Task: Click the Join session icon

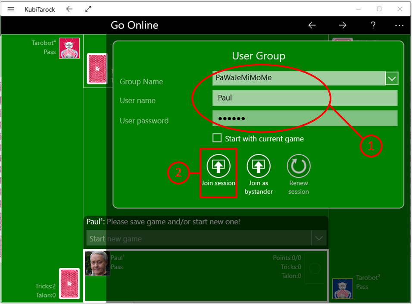Action: click(218, 166)
